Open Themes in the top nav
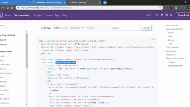 pyautogui.click(x=48, y=15)
